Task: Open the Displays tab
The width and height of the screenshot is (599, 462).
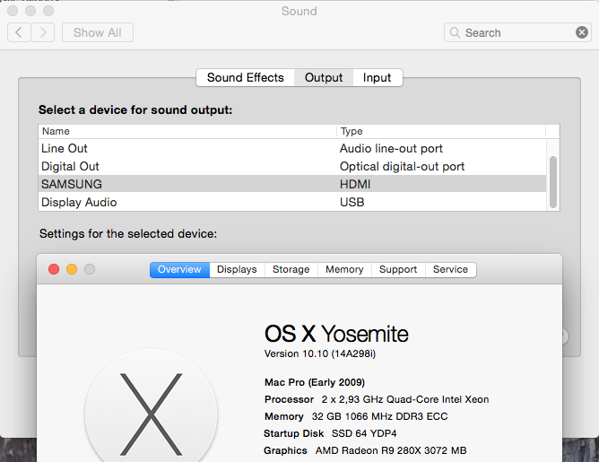Action: point(237,269)
